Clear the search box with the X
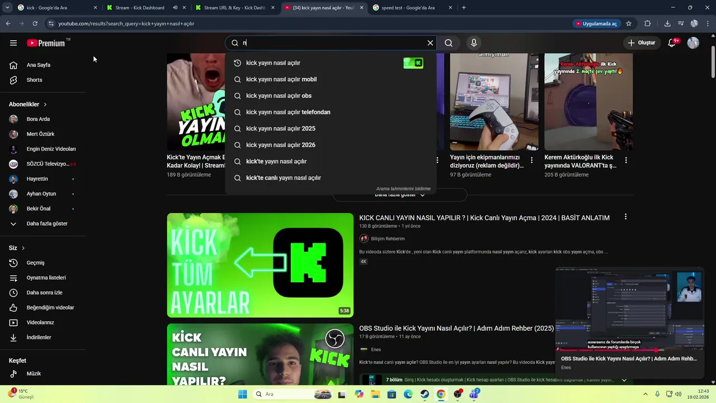Viewport: 716px width, 403px height. tap(430, 43)
